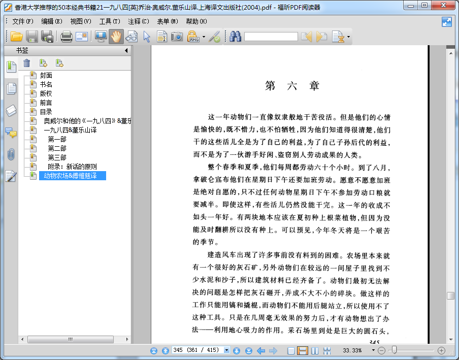Switch to facing pages layout
This screenshot has height=360, width=459.
pos(315,350)
